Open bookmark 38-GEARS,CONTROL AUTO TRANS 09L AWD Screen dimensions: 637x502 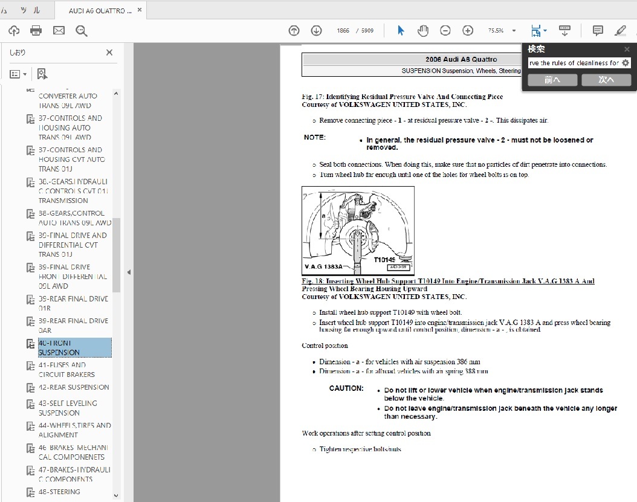tap(75, 217)
